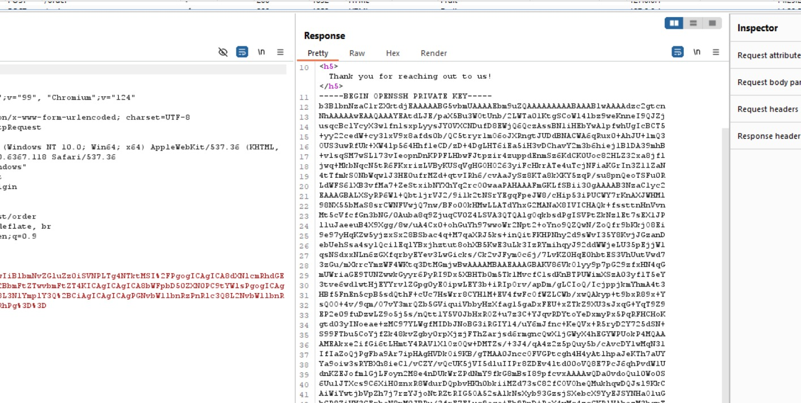Click the response pane vertical scrollbar
The width and height of the screenshot is (801, 403).
[x=725, y=226]
